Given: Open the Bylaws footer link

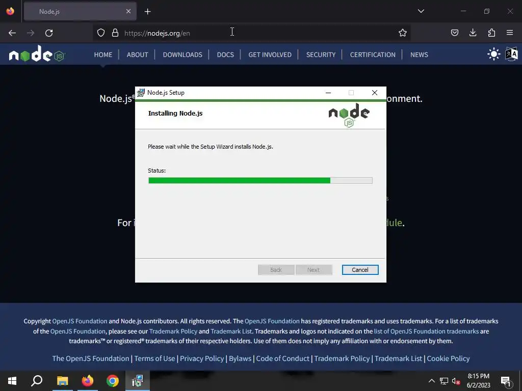Looking at the screenshot, I should (x=240, y=358).
